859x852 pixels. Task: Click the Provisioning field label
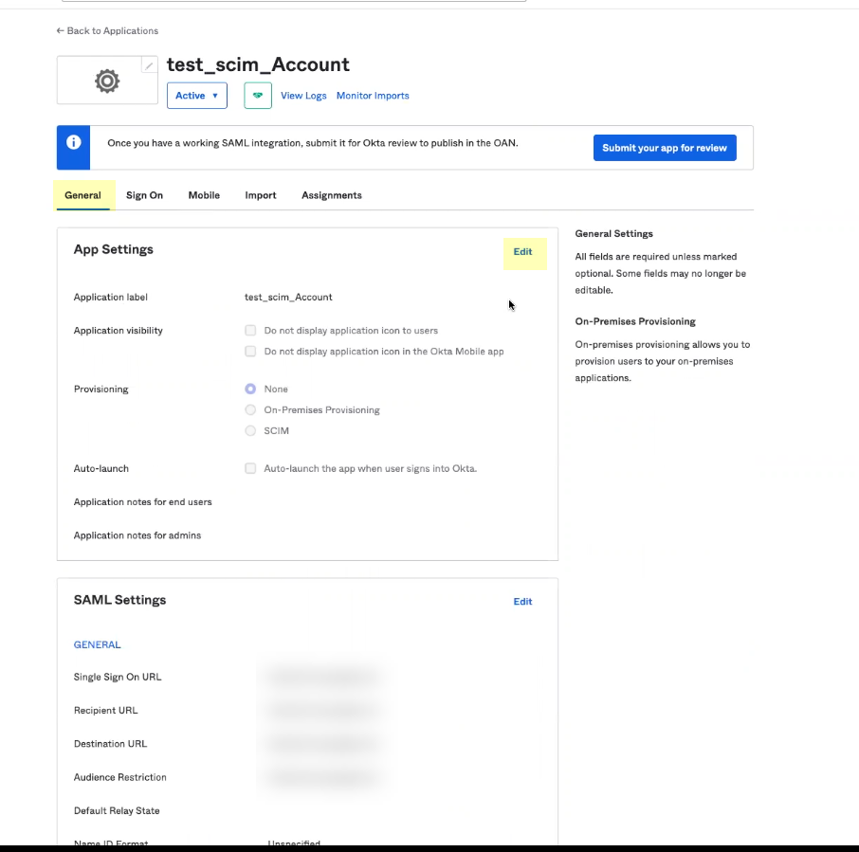point(101,389)
